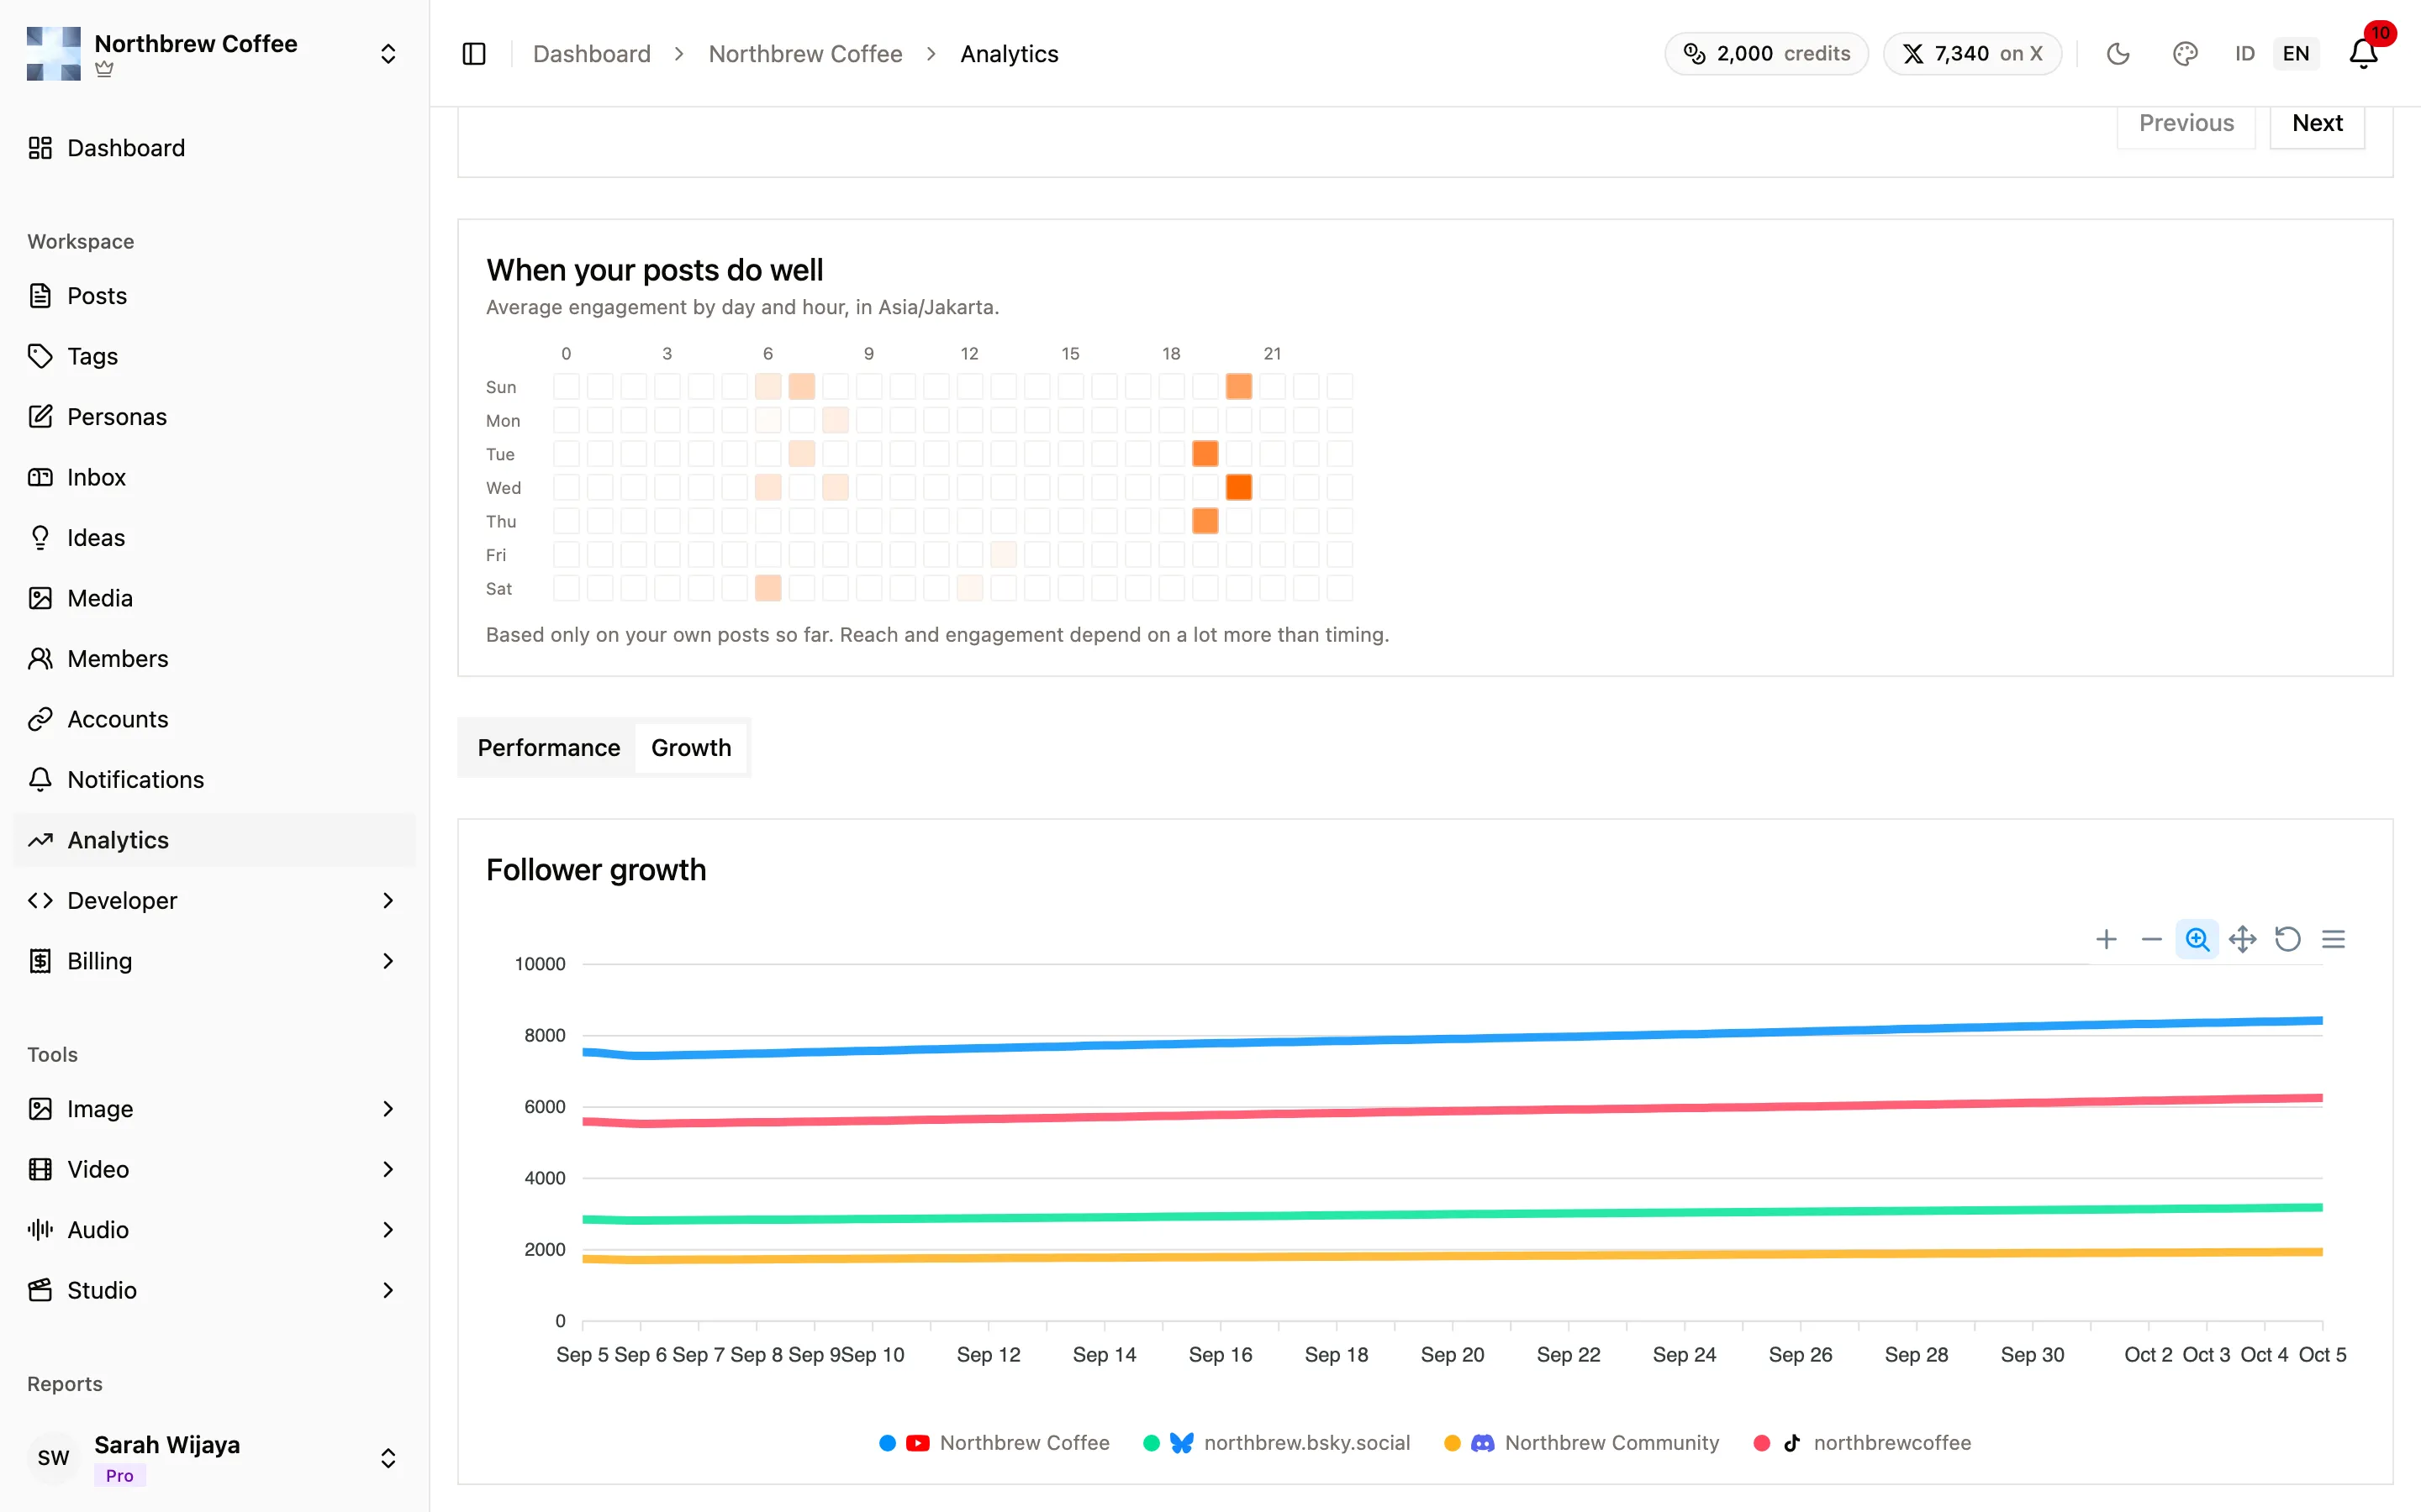Viewport: 2421px width, 1512px height.
Task: Toggle Northbrew Community legend series
Action: point(1582,1443)
